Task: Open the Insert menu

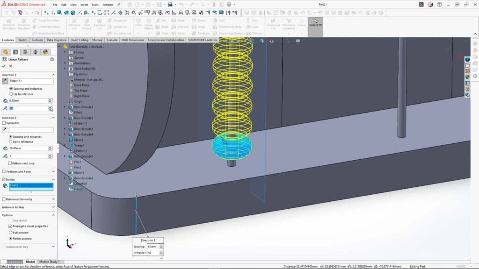Action: (x=84, y=5)
